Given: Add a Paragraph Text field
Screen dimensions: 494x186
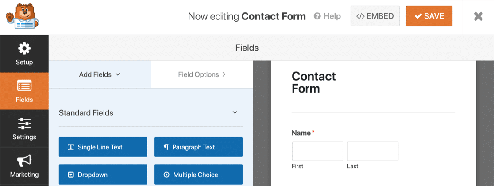Looking at the screenshot, I should (198, 147).
